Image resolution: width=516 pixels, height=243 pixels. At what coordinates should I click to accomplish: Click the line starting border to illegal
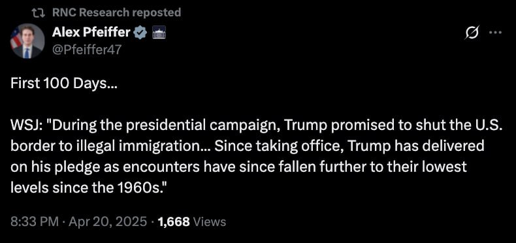pyautogui.click(x=248, y=146)
